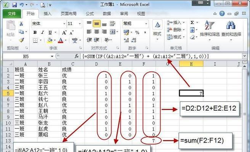Screen dimensions: 250x152
Task: Click the Undo icon in quick access toolbar
Action: 21,5
